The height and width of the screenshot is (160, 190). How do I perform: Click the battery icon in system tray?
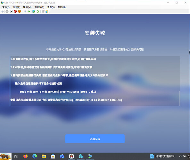click(185, 156)
